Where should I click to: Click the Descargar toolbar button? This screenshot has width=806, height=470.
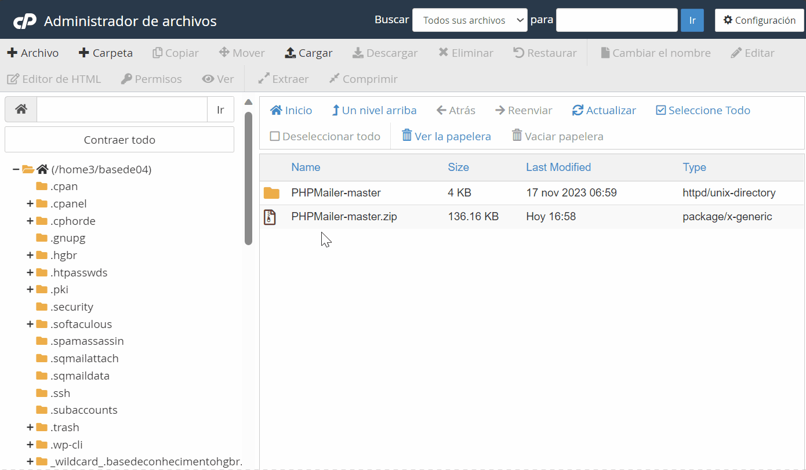tap(385, 53)
